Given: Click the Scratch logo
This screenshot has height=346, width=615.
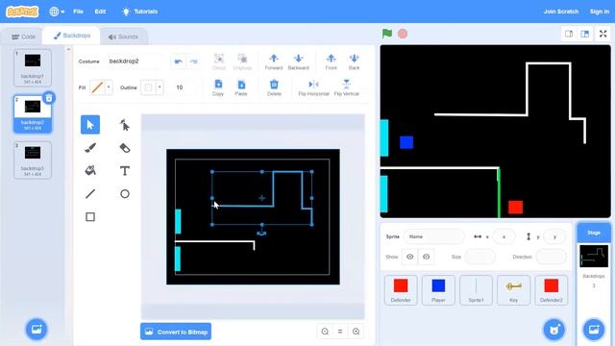Looking at the screenshot, I should [x=22, y=12].
